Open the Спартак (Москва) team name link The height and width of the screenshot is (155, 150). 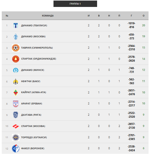click(33, 126)
